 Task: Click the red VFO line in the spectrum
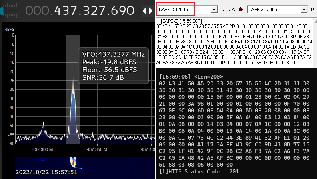[x=73, y=89]
